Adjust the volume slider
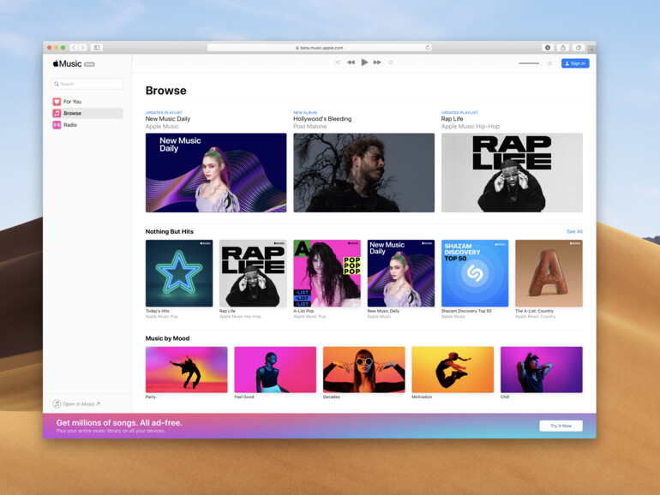 tap(531, 63)
